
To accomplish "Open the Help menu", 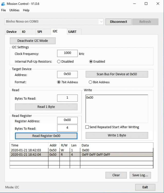I will [26, 10].
